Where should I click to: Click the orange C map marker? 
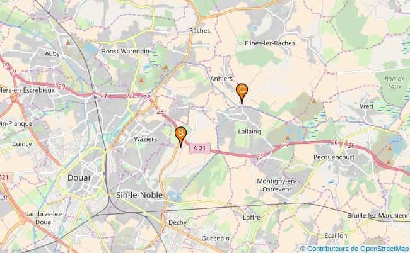242,93
